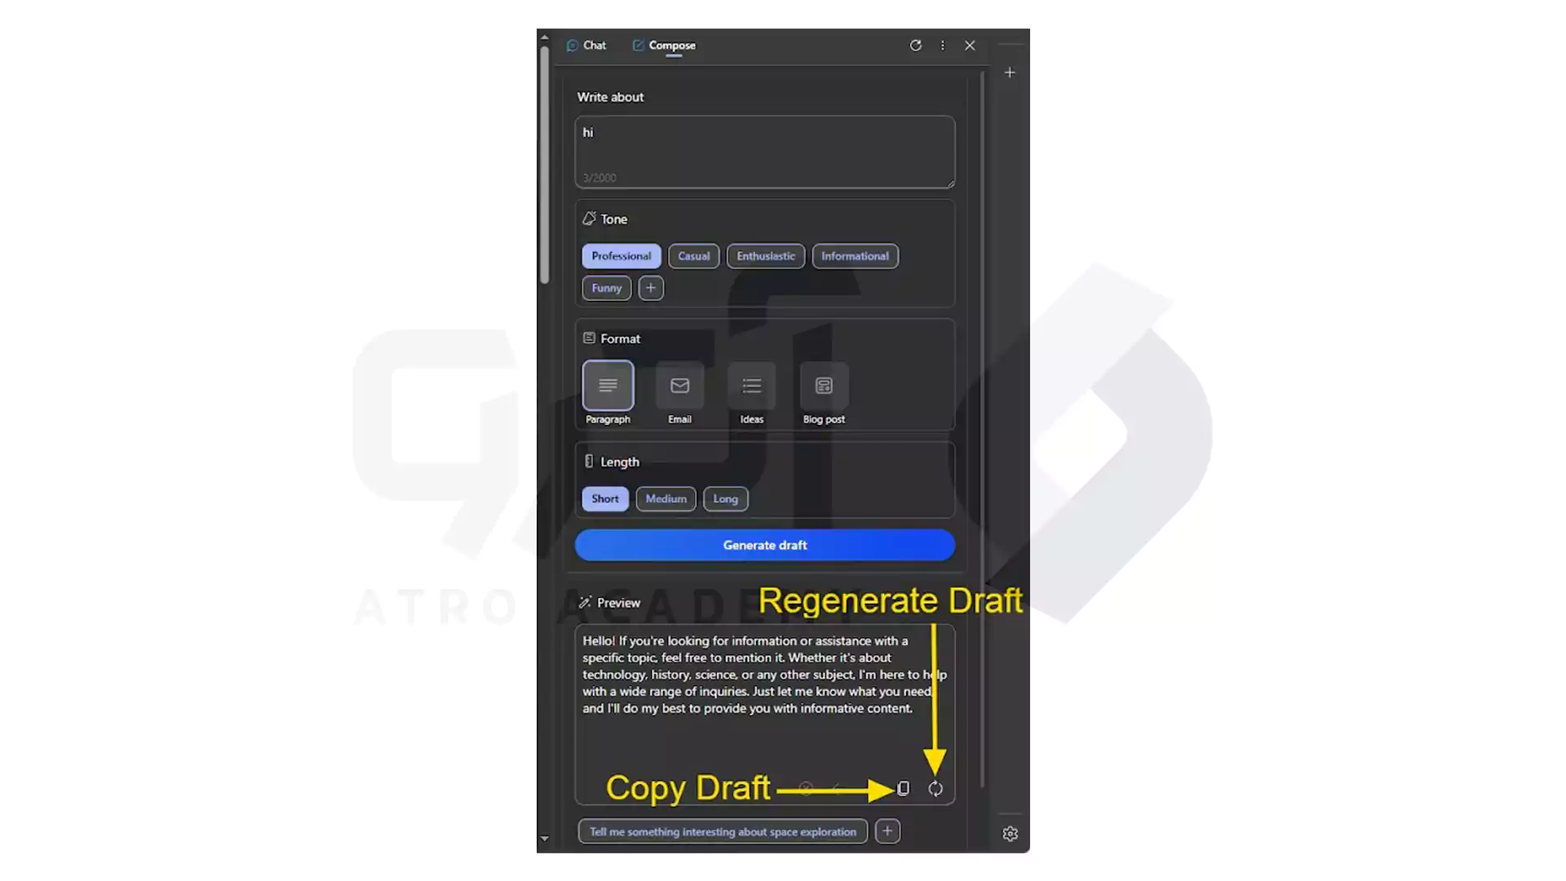Viewport: 1566px width, 881px height.
Task: Click Generate draft button
Action: (x=765, y=544)
